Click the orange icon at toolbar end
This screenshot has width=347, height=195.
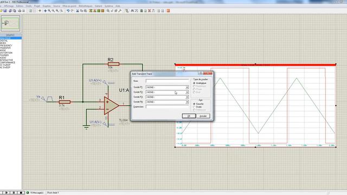tap(168, 11)
